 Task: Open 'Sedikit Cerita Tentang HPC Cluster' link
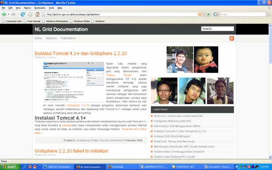pyautogui.click(x=175, y=157)
